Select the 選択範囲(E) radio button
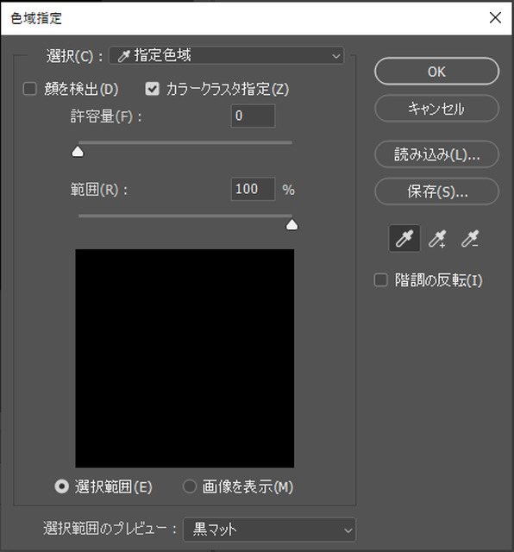514x552 pixels. click(61, 486)
